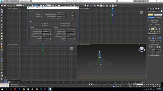Open the named selection sets dropdown
163x91 pixels.
coord(81,5)
